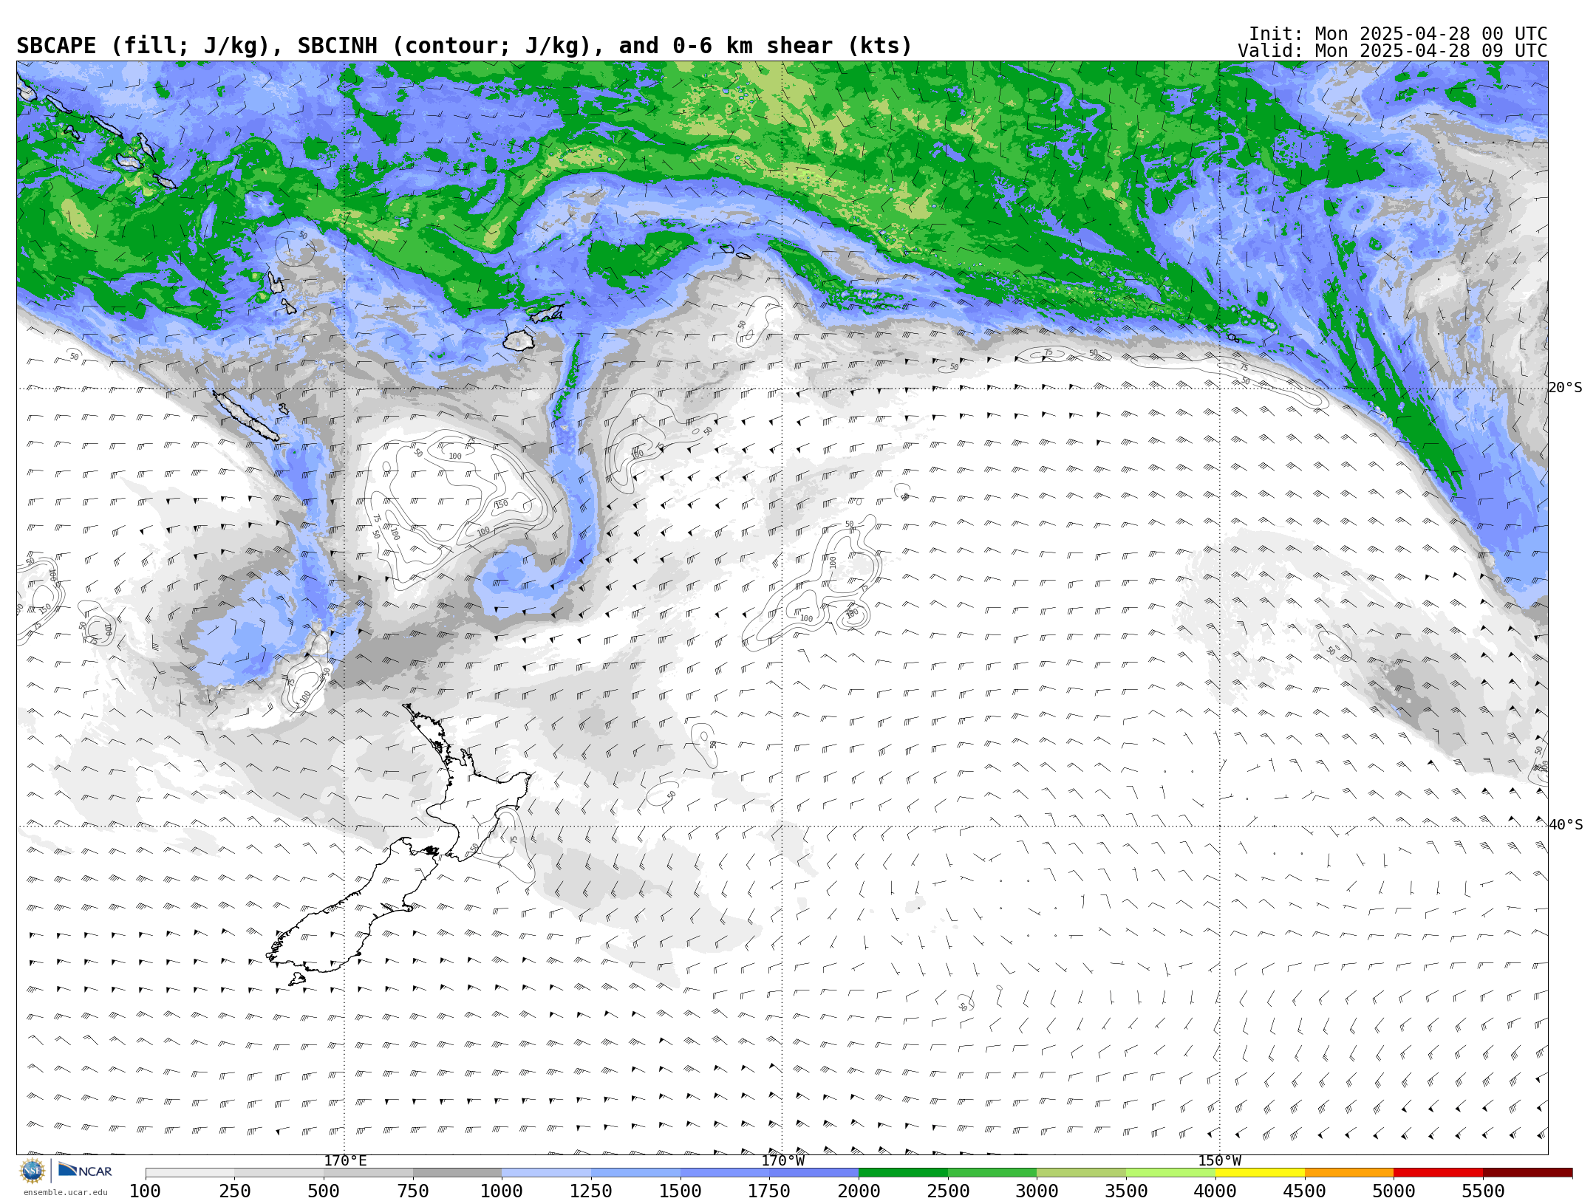Click the colorbar label 1000
The image size is (1596, 1201).
[x=502, y=1191]
